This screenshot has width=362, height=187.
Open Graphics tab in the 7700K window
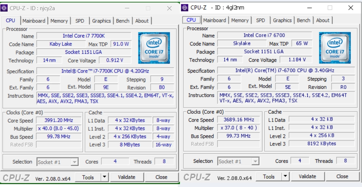(101, 21)
